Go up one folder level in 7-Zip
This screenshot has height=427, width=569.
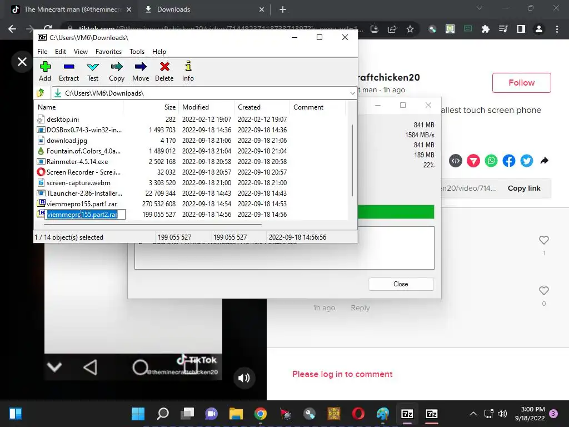pos(41,93)
